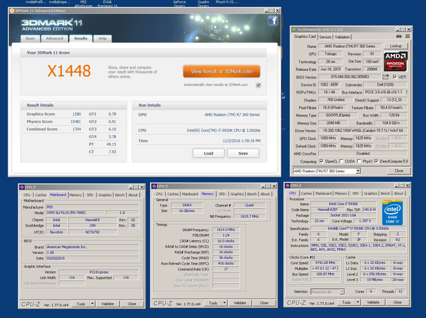
Task: Toggle the DirectCompute 5.0 checkbox
Action: tap(376, 161)
